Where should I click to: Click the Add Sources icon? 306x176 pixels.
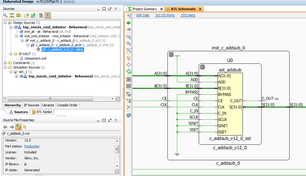(x=33, y=15)
